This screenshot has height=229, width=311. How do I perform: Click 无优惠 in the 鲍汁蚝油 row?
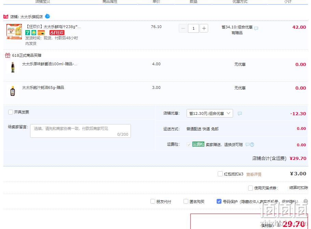tap(240, 88)
